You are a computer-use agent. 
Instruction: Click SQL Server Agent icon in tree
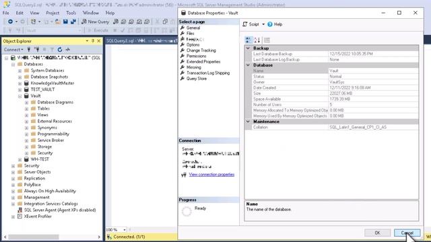click(x=20, y=210)
